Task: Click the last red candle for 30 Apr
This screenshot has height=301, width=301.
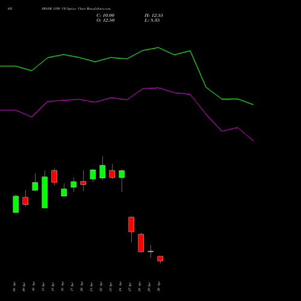Action: 160,258
